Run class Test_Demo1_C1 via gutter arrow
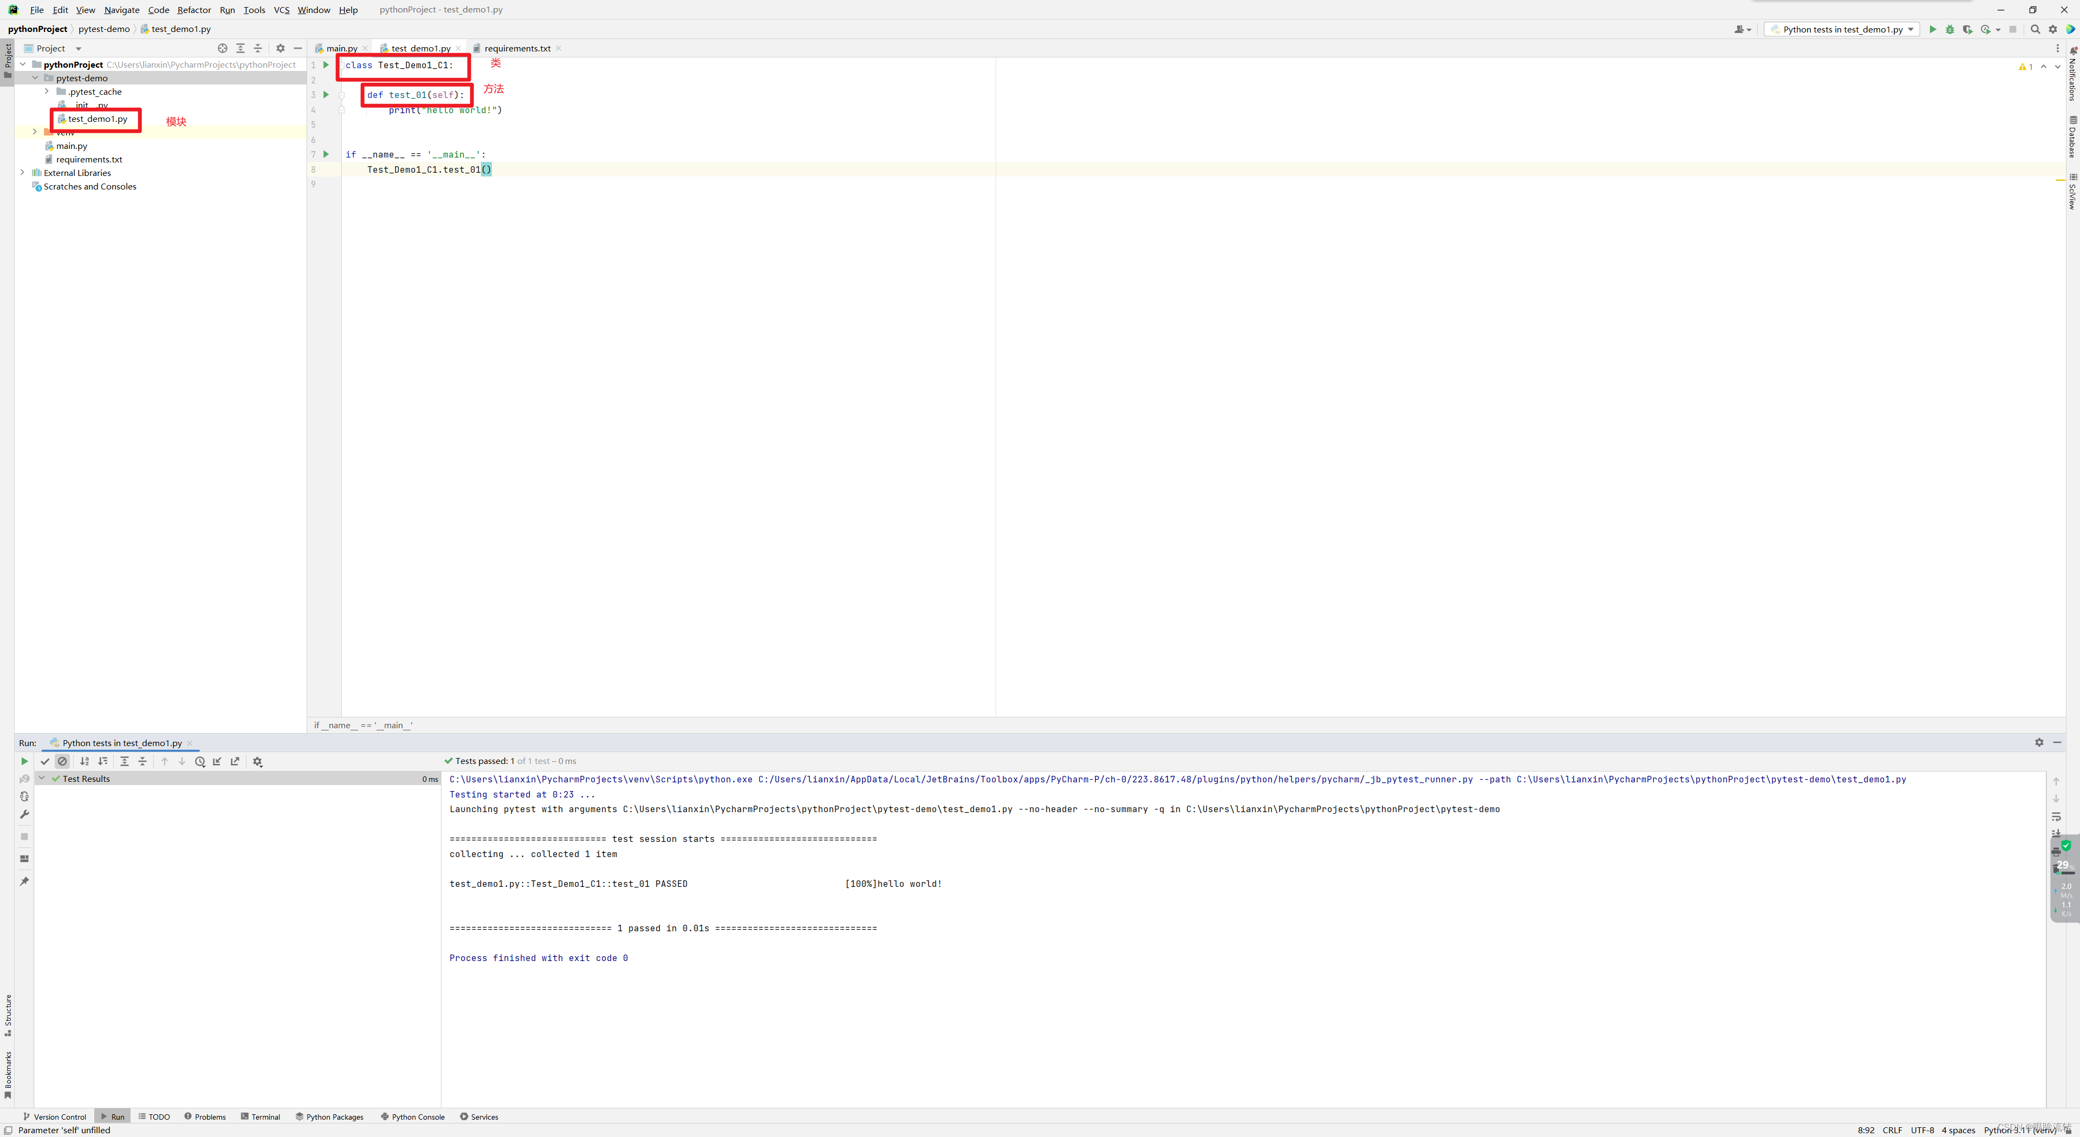The image size is (2080, 1137). (326, 64)
